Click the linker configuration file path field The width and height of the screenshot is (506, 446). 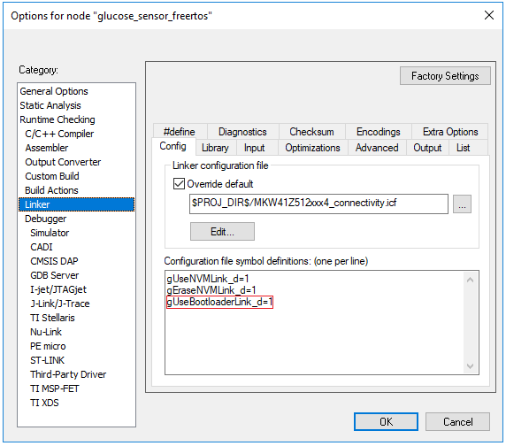(x=318, y=204)
